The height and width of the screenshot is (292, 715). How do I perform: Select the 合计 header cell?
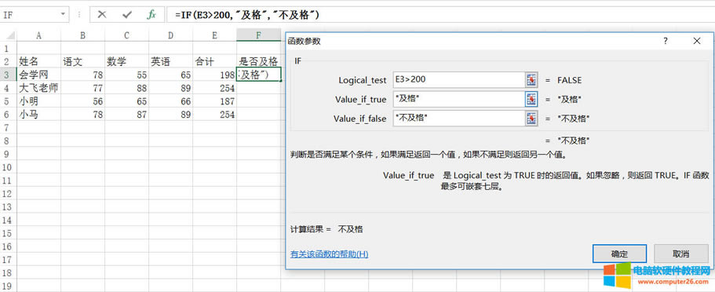coord(214,61)
